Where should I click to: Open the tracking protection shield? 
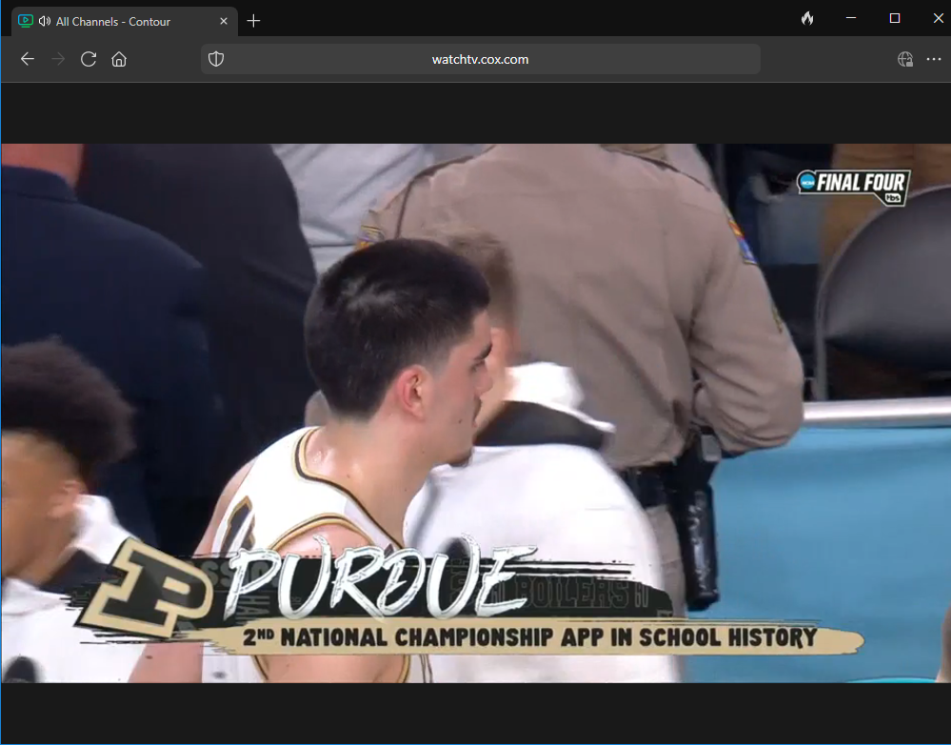[216, 59]
